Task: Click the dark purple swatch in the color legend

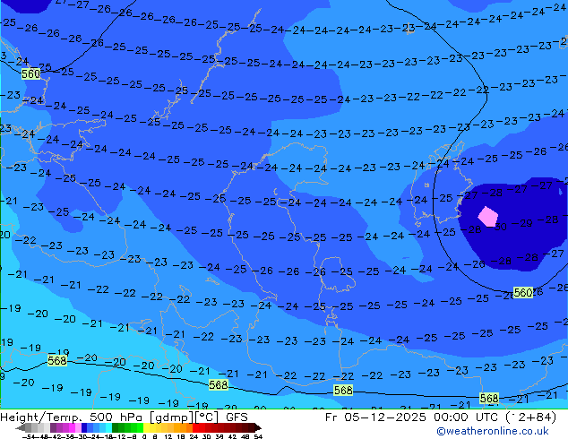Action: point(53,427)
